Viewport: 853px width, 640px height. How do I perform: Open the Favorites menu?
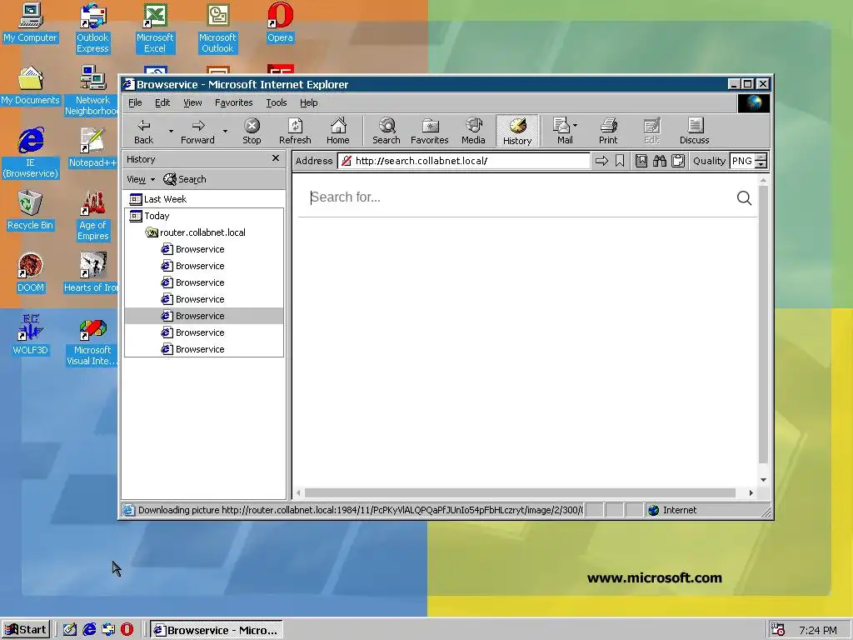point(234,102)
